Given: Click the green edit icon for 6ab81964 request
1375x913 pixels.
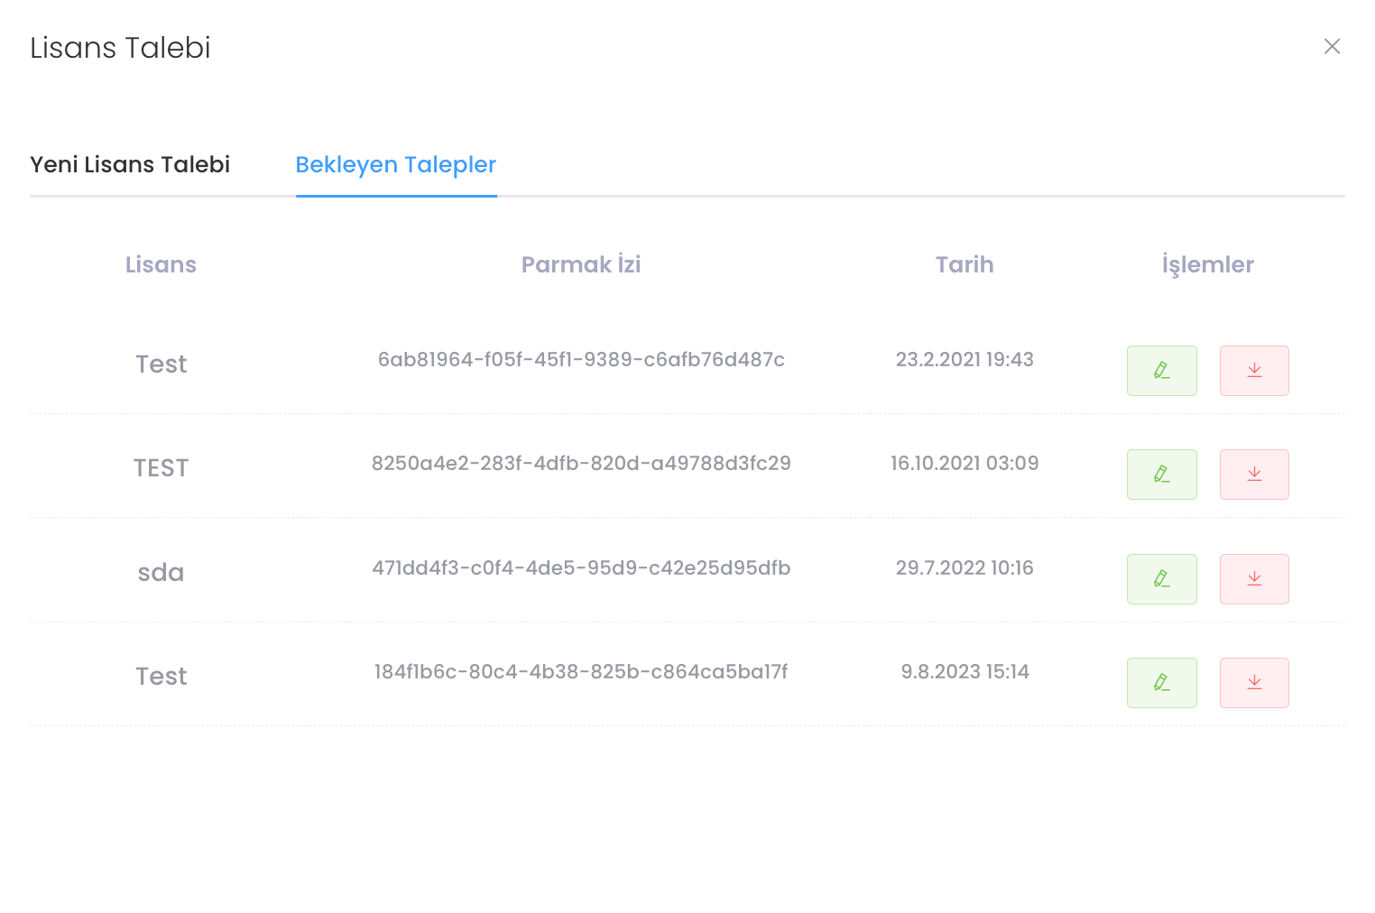Looking at the screenshot, I should [x=1161, y=371].
